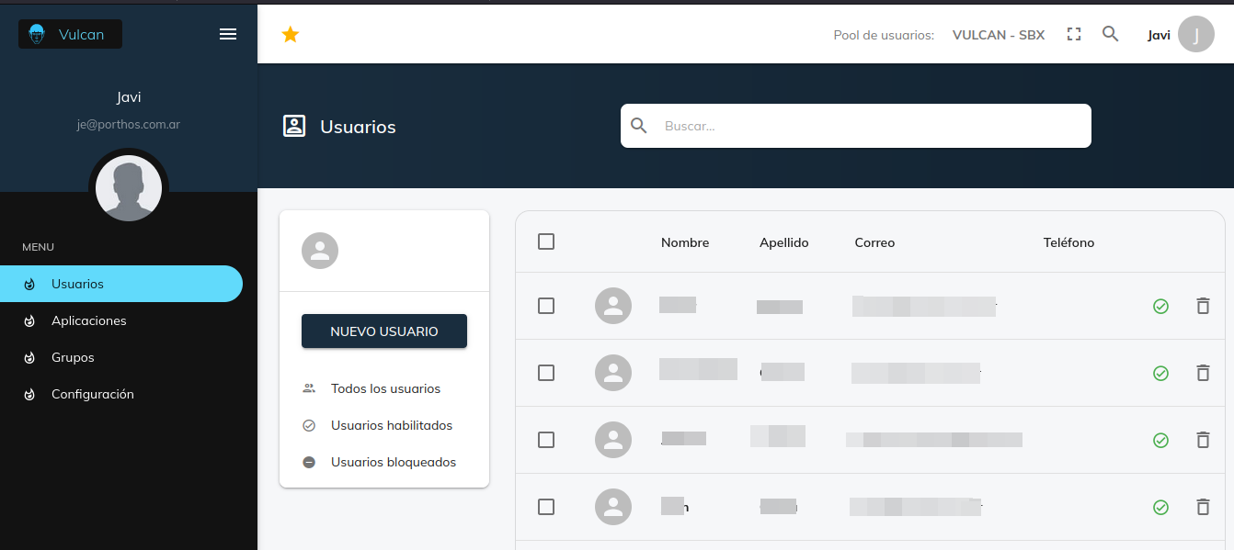Viewport: 1234px width, 550px height.
Task: Open the Javi user account menu
Action: (1180, 35)
